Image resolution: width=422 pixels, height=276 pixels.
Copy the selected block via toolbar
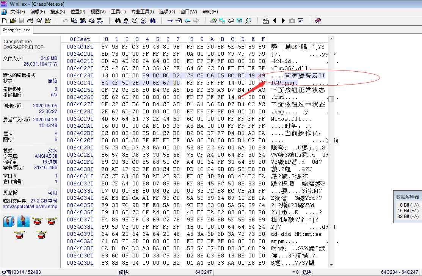click(x=74, y=21)
